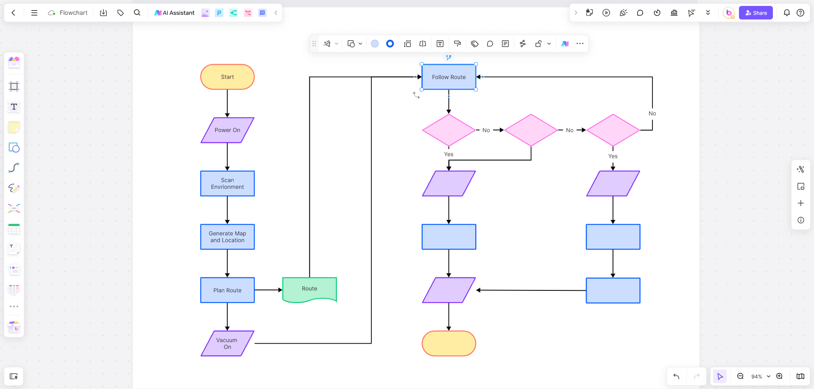Open AI action in floating toolbar

565,44
